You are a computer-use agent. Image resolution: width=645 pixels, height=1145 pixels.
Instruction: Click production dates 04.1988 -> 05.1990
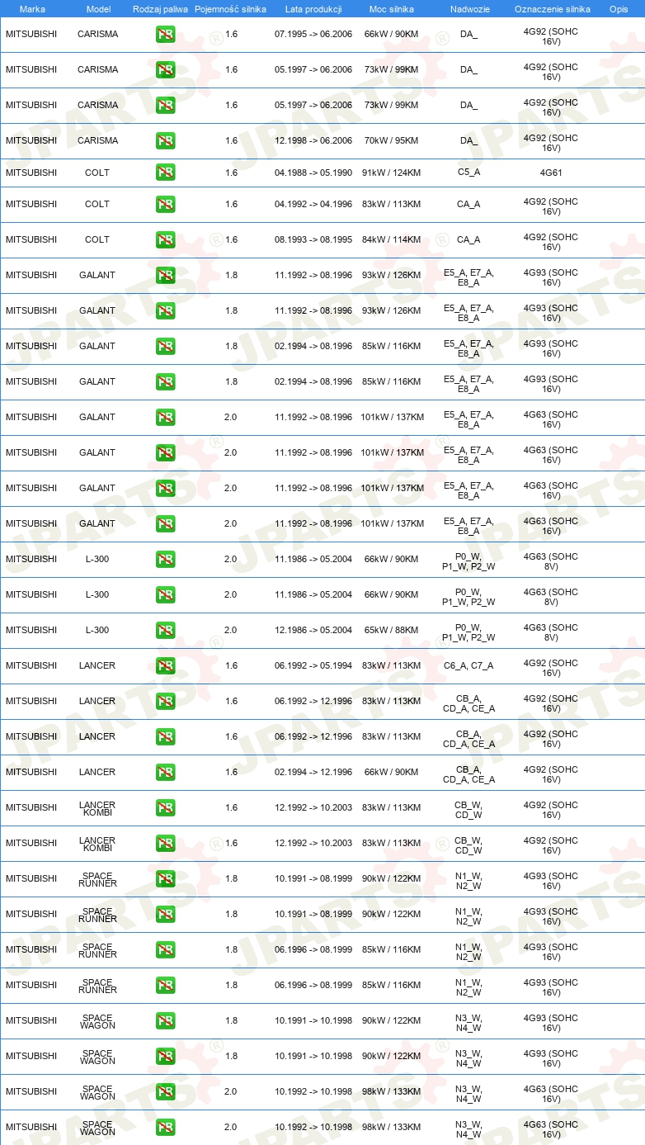313,173
